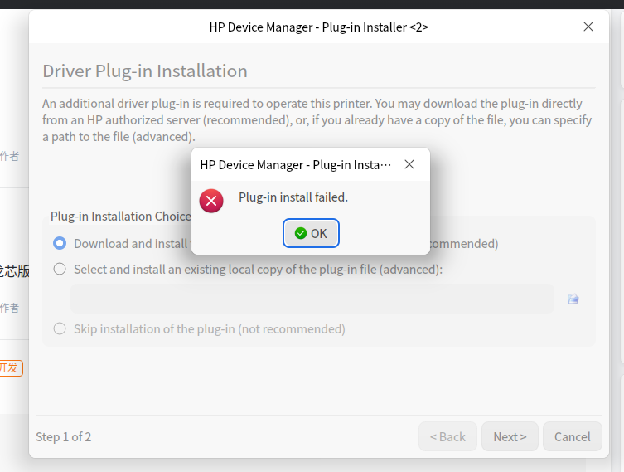The image size is (624, 472).
Task: Click the orange 开发 tag in background window
Action: pyautogui.click(x=11, y=367)
